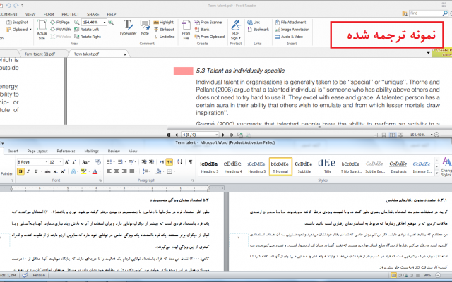Insert Audio & Video in Foxit

click(x=289, y=37)
